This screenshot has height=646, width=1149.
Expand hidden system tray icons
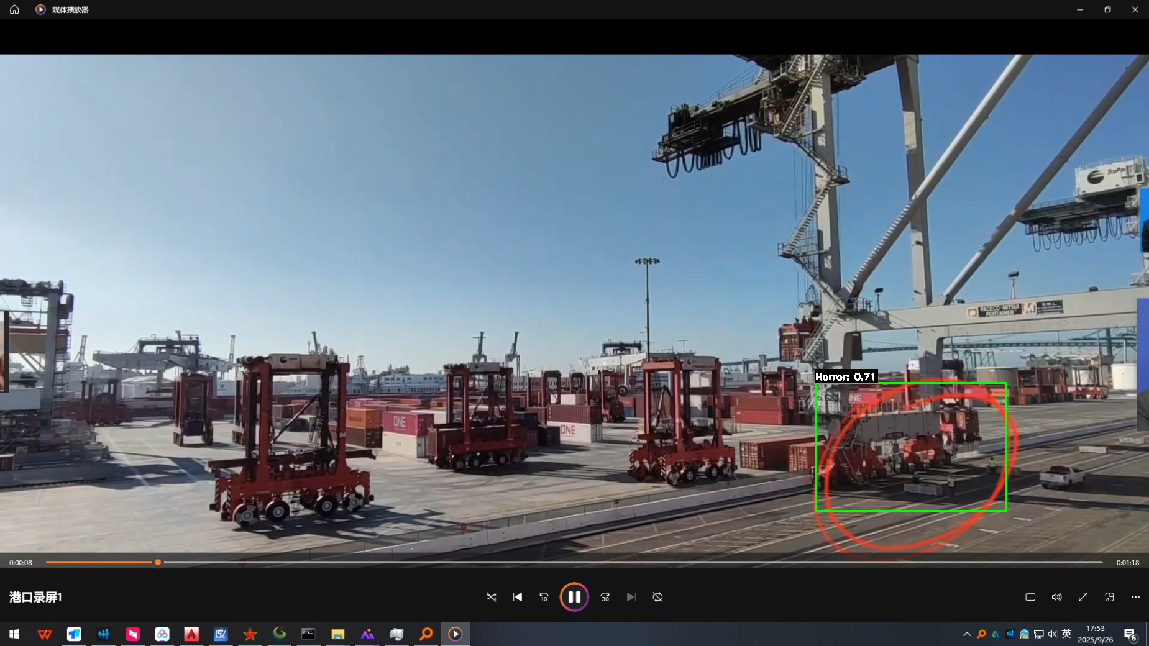pos(966,634)
